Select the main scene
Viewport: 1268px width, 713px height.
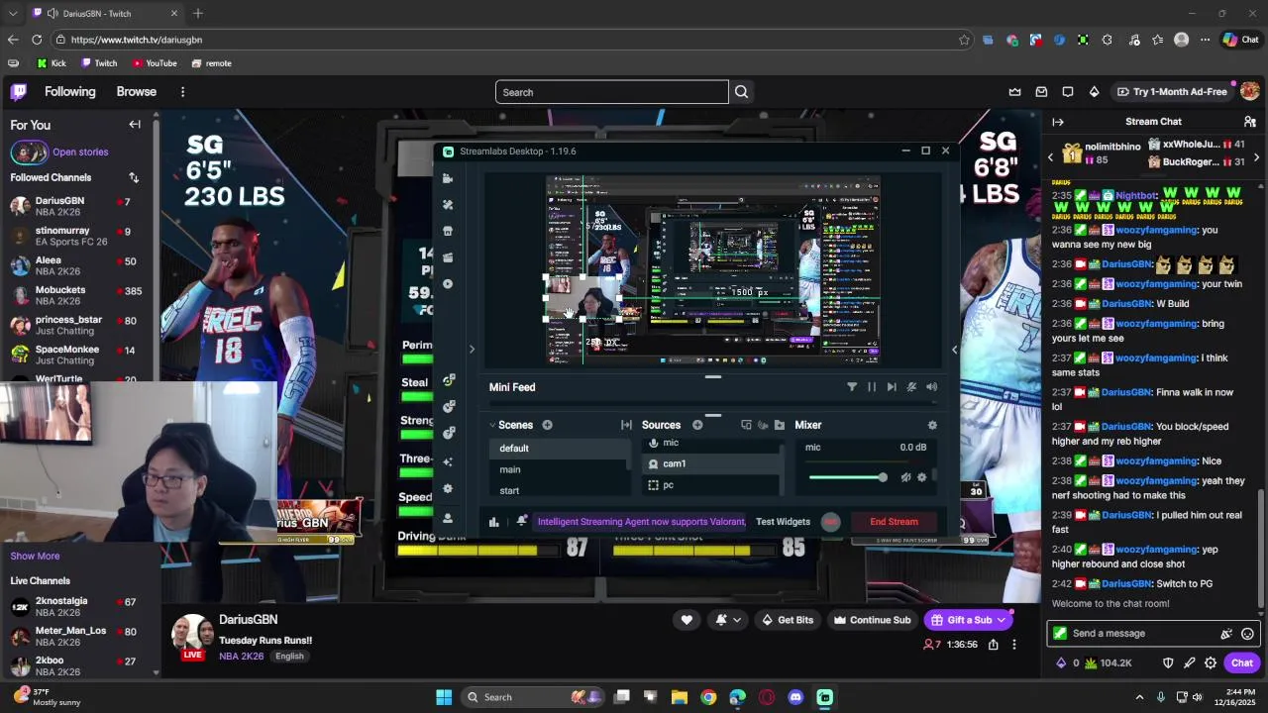tap(559, 469)
